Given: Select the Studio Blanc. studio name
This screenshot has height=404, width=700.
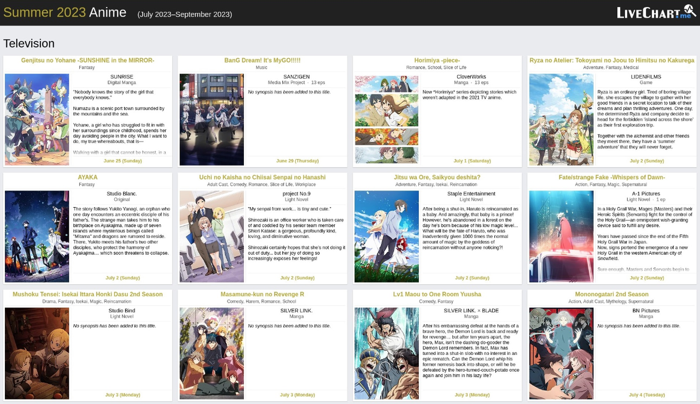Looking at the screenshot, I should tap(121, 194).
